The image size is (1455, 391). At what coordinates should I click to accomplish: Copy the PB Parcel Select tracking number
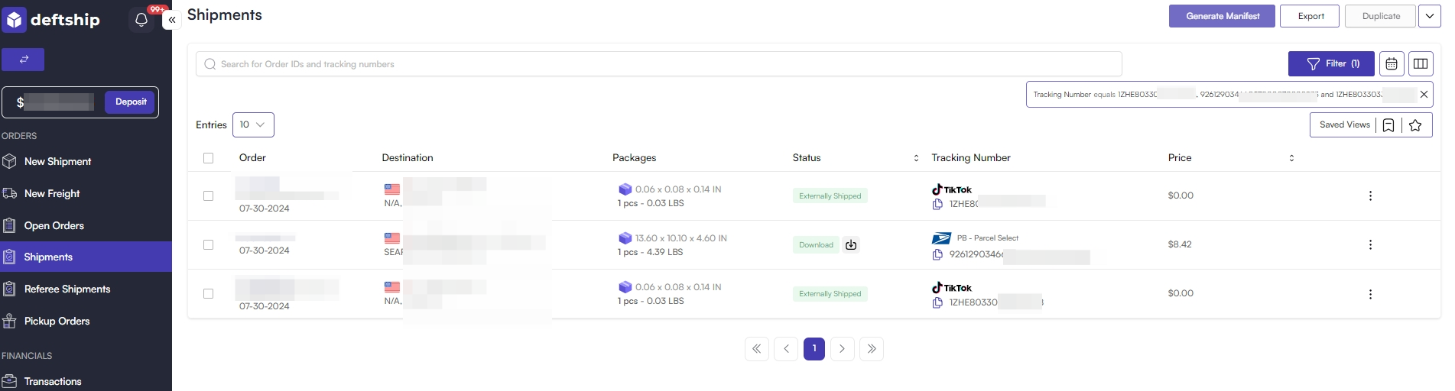click(937, 254)
